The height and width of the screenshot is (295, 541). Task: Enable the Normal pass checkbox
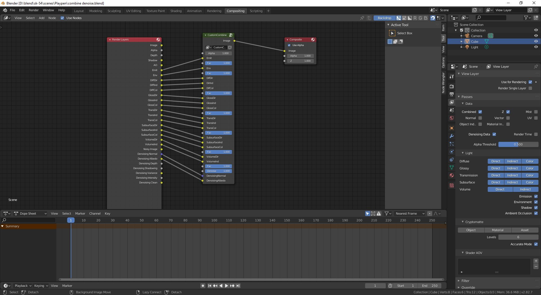480,118
